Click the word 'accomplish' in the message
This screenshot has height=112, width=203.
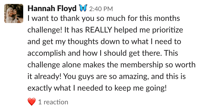(x=47, y=53)
